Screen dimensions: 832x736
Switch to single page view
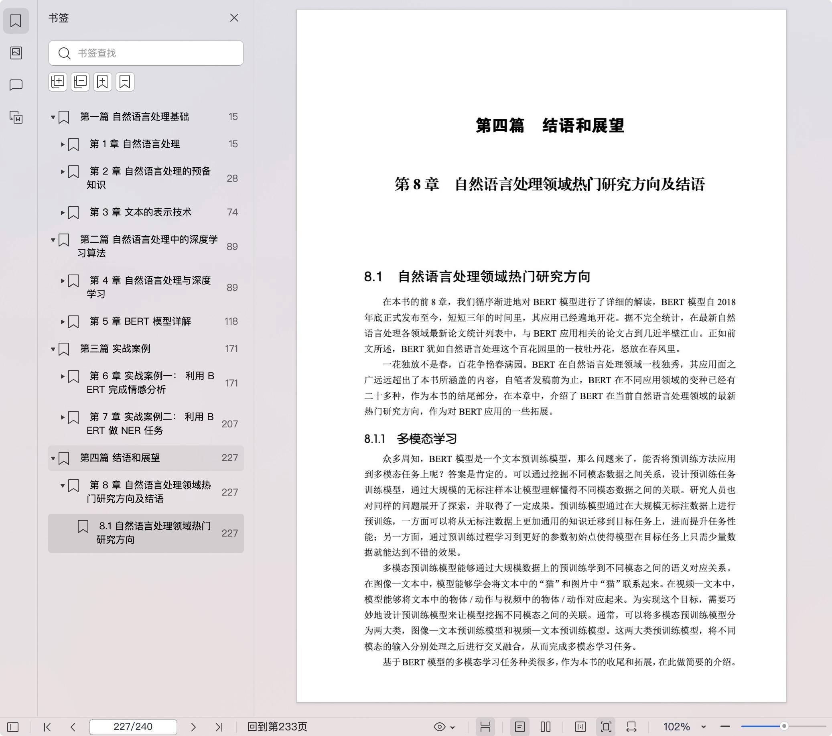pyautogui.click(x=520, y=727)
